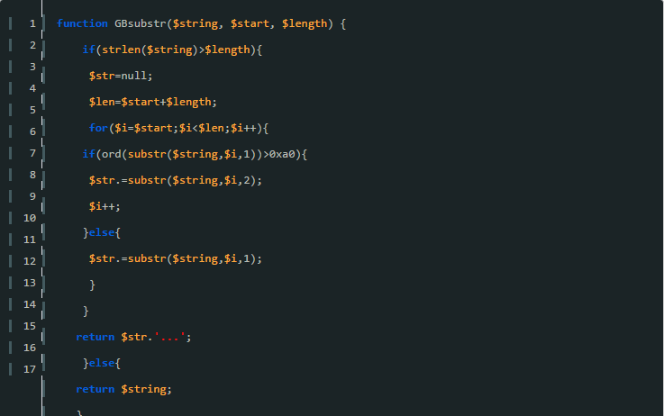
Task: Click the '...' red string literal
Action: [169, 337]
